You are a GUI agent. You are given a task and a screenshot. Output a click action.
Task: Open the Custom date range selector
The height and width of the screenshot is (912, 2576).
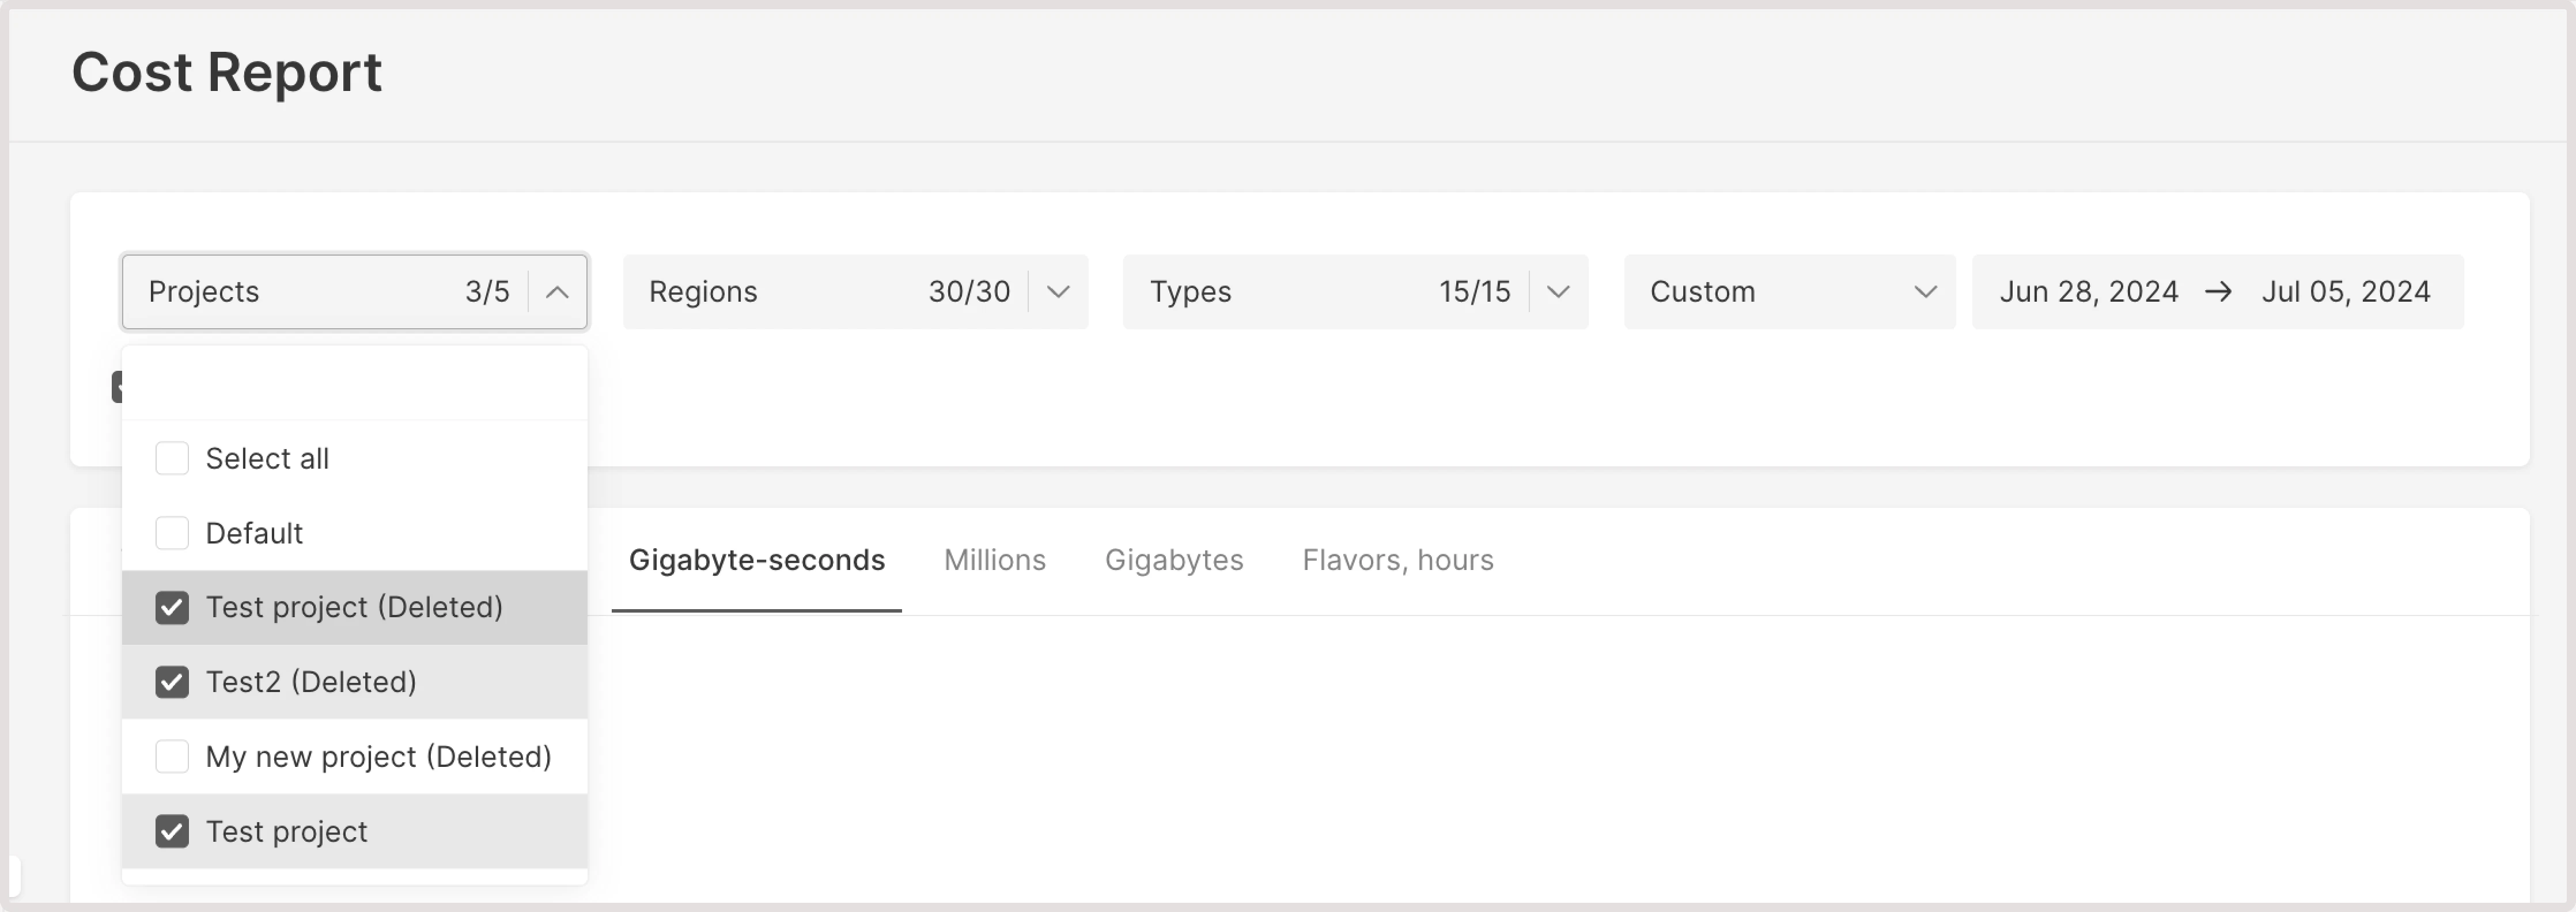click(x=1789, y=291)
